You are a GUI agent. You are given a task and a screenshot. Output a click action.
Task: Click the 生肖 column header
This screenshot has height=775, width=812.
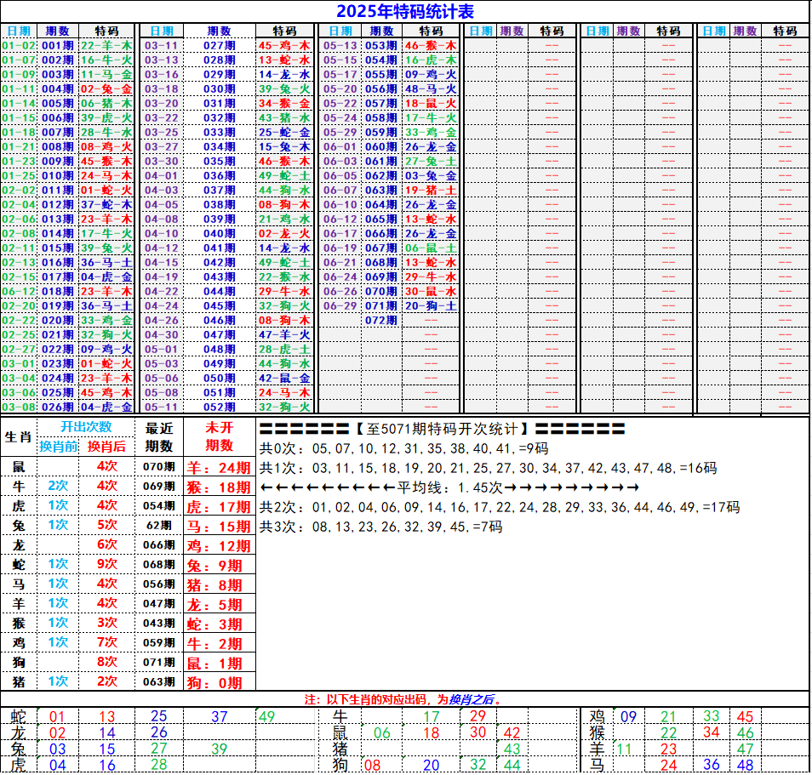[18, 436]
